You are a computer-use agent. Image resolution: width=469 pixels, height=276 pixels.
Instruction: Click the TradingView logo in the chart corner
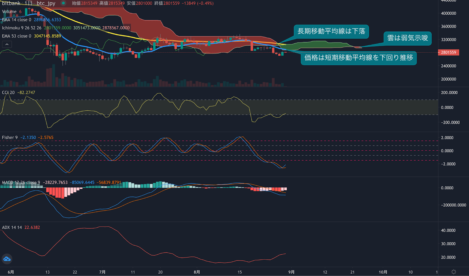[6, 259]
